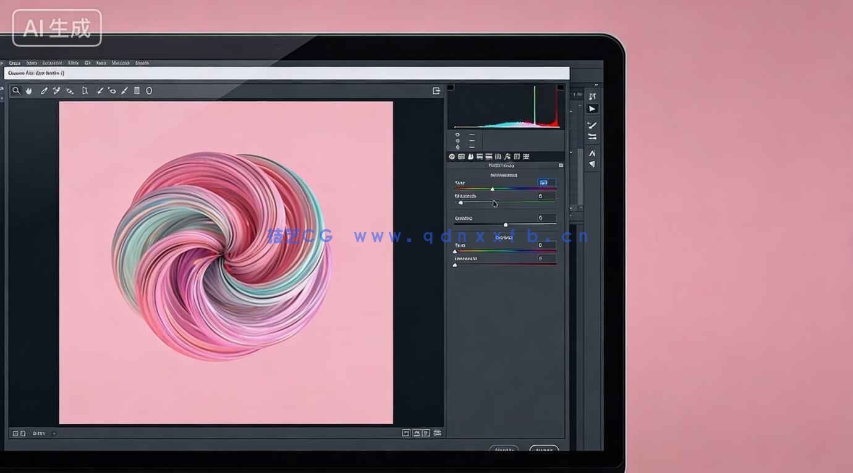
Task: Click the highlighted top value input field
Action: pos(546,183)
